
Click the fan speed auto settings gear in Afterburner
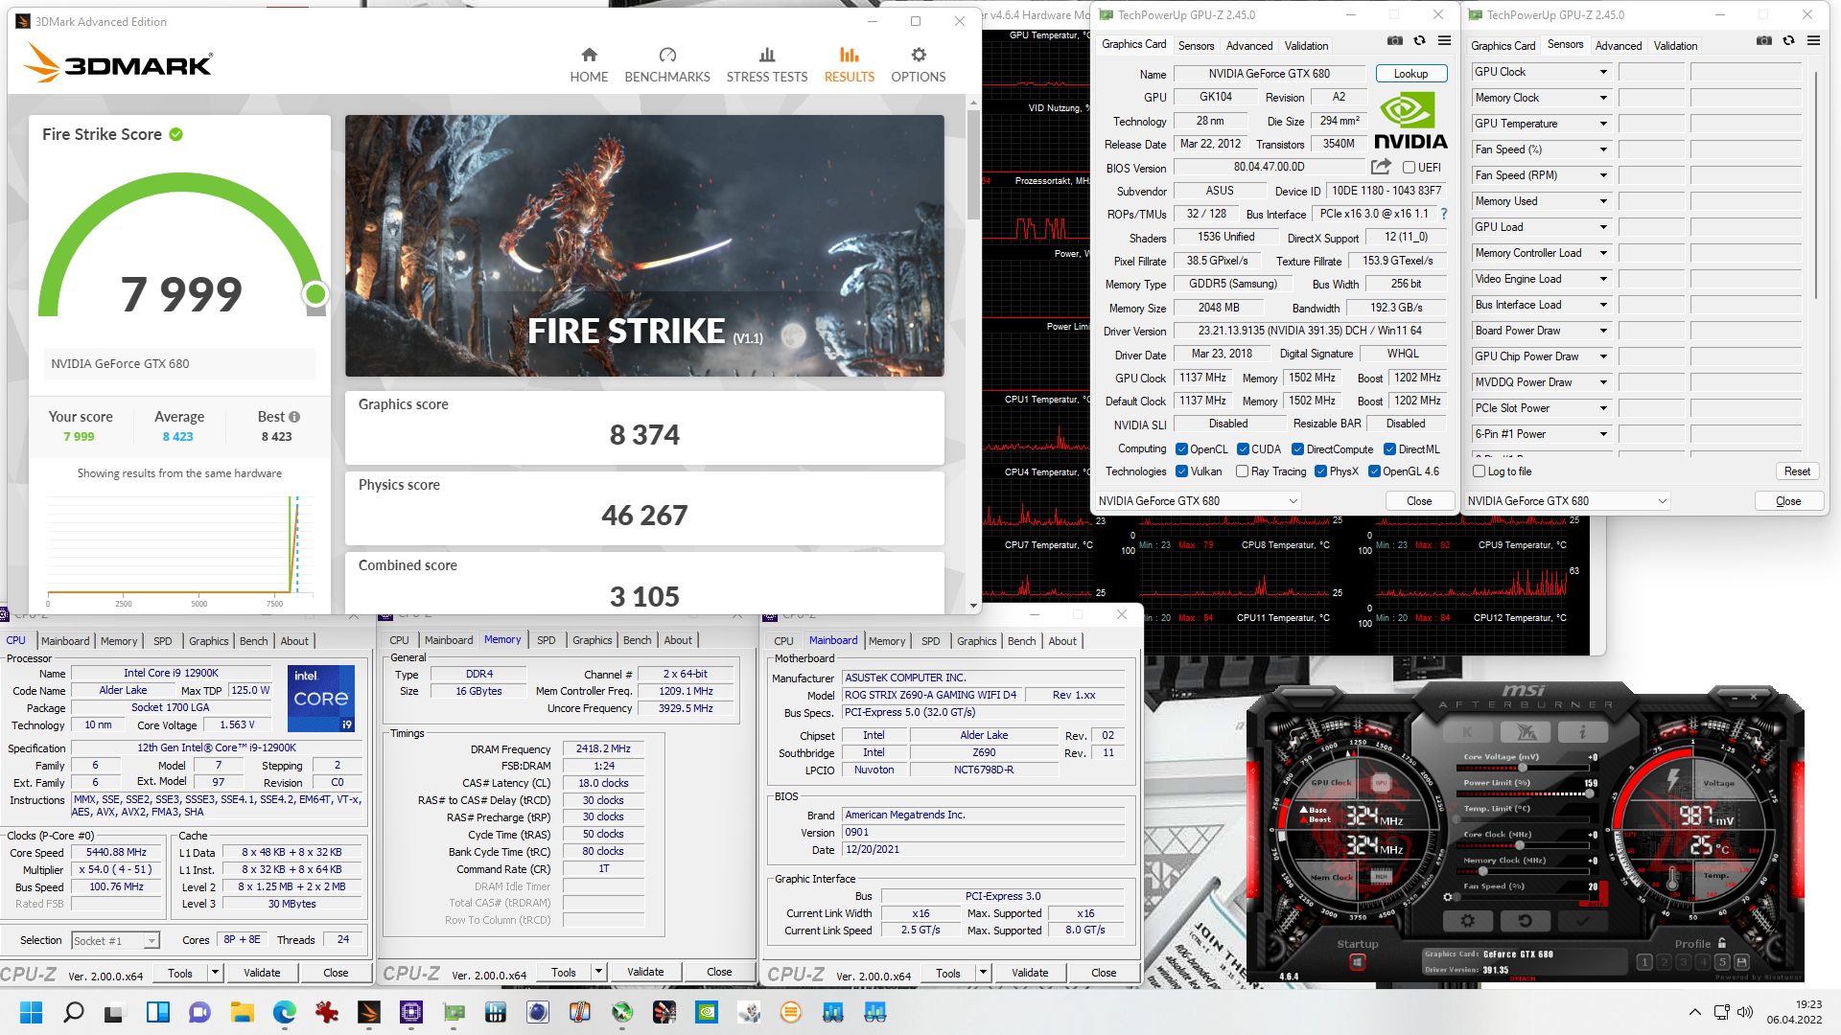coord(1448,898)
